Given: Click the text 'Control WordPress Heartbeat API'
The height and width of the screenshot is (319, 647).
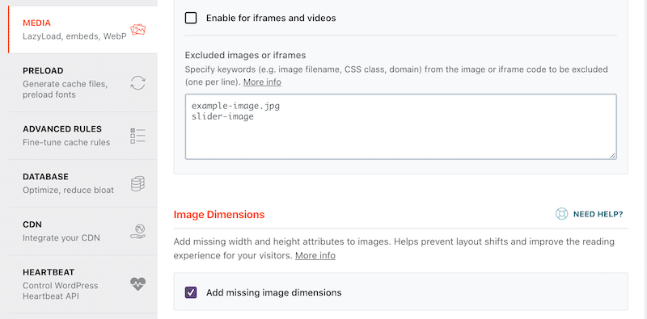Looking at the screenshot, I should click(x=60, y=291).
